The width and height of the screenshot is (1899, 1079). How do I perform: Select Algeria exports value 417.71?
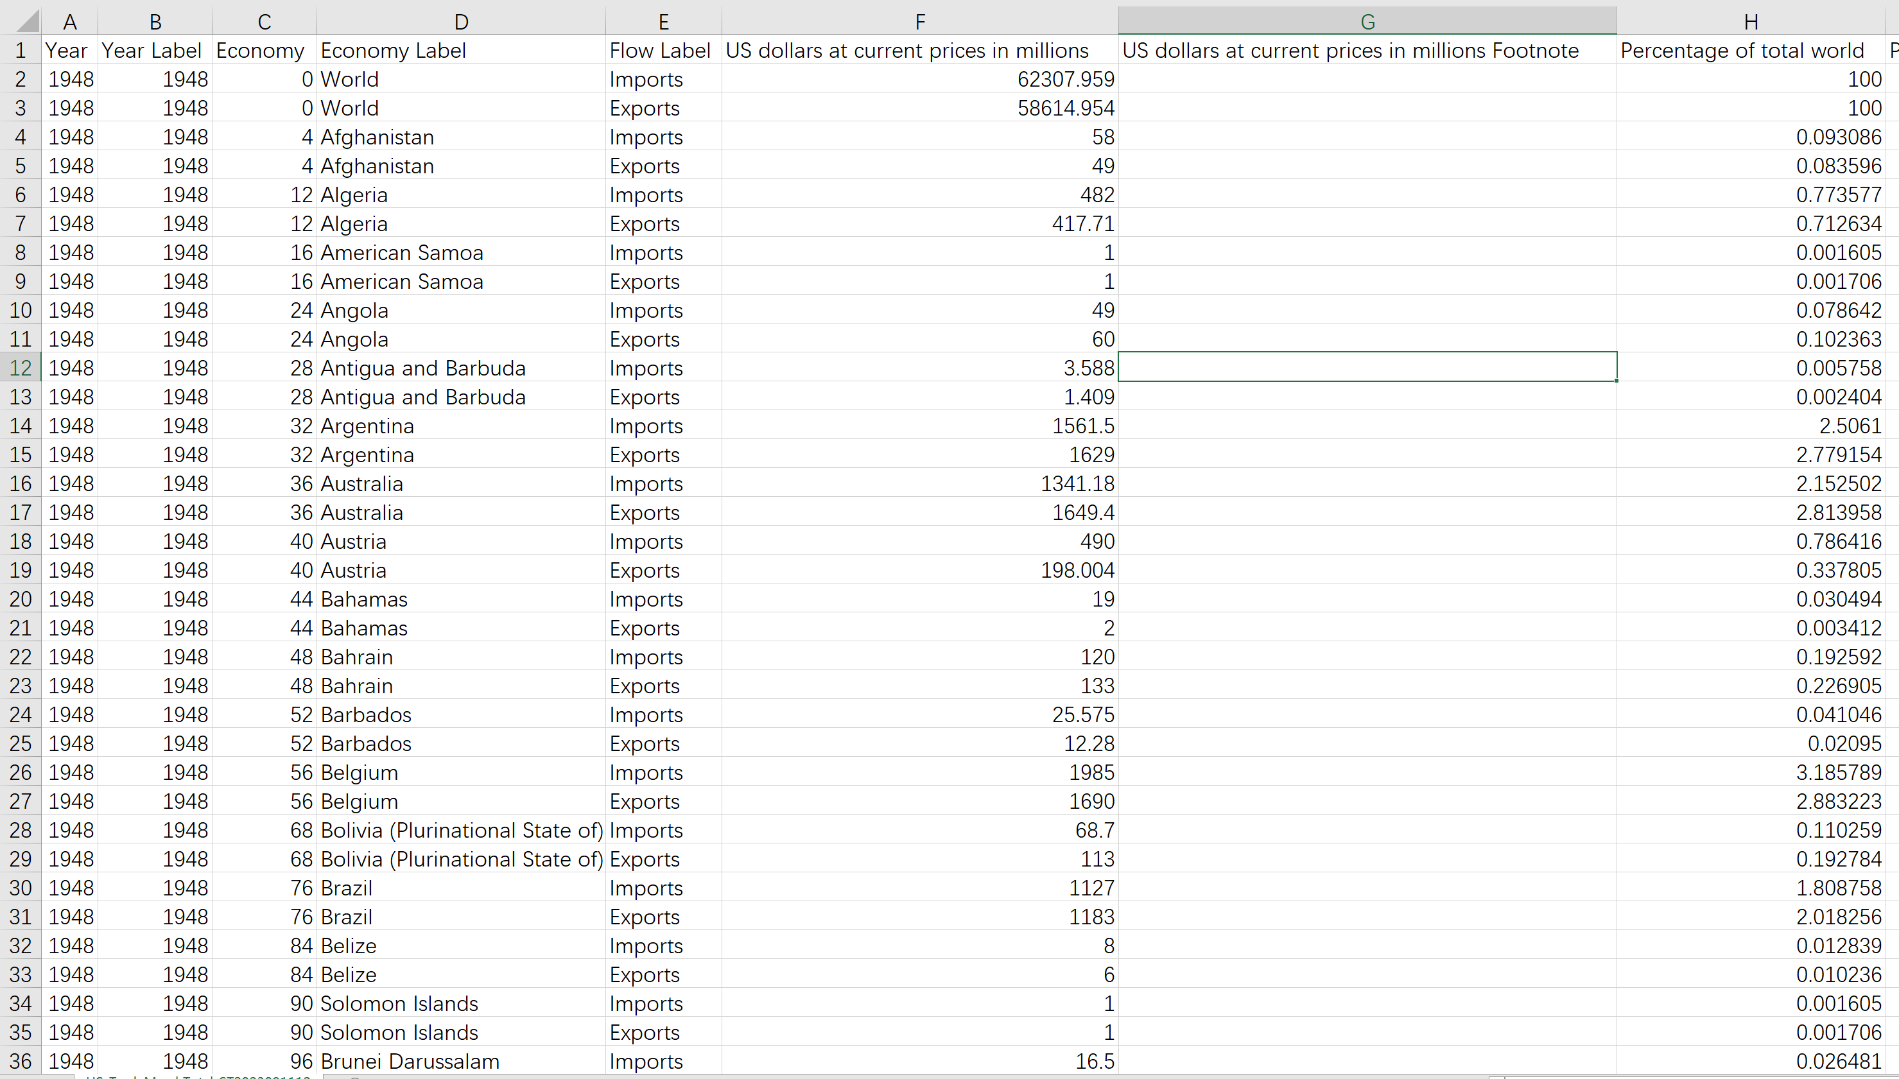point(919,224)
